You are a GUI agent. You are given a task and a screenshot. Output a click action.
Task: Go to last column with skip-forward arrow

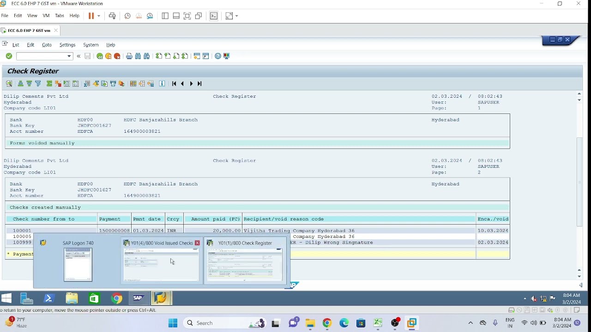[x=200, y=84]
